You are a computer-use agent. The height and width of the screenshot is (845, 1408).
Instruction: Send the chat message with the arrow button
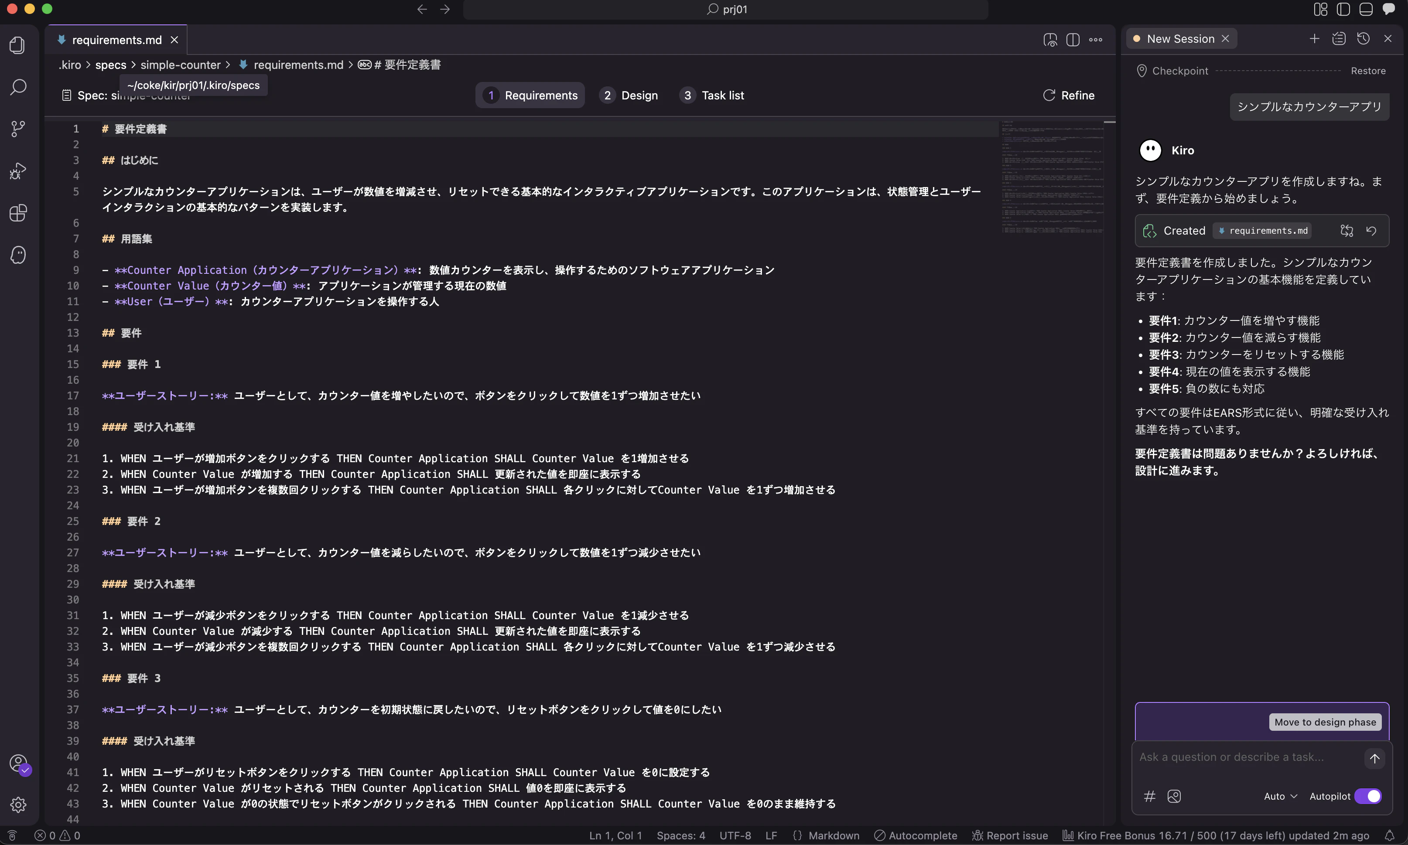tap(1374, 758)
